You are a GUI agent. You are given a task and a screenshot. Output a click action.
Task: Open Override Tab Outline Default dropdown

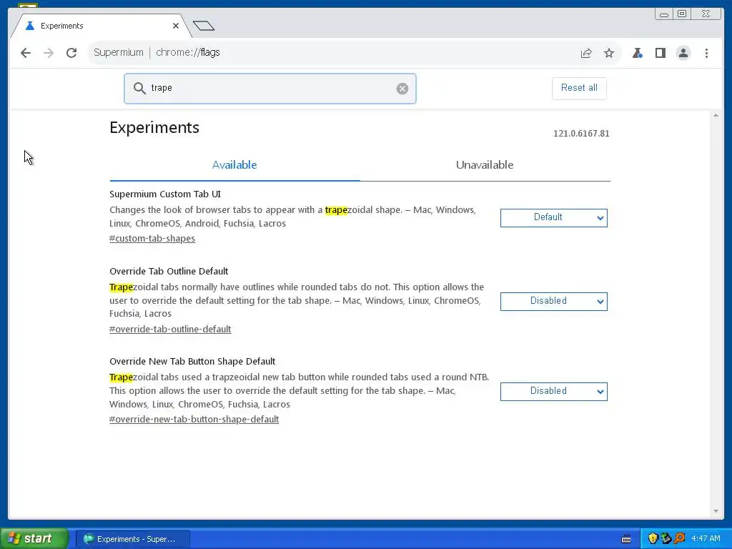(x=554, y=301)
